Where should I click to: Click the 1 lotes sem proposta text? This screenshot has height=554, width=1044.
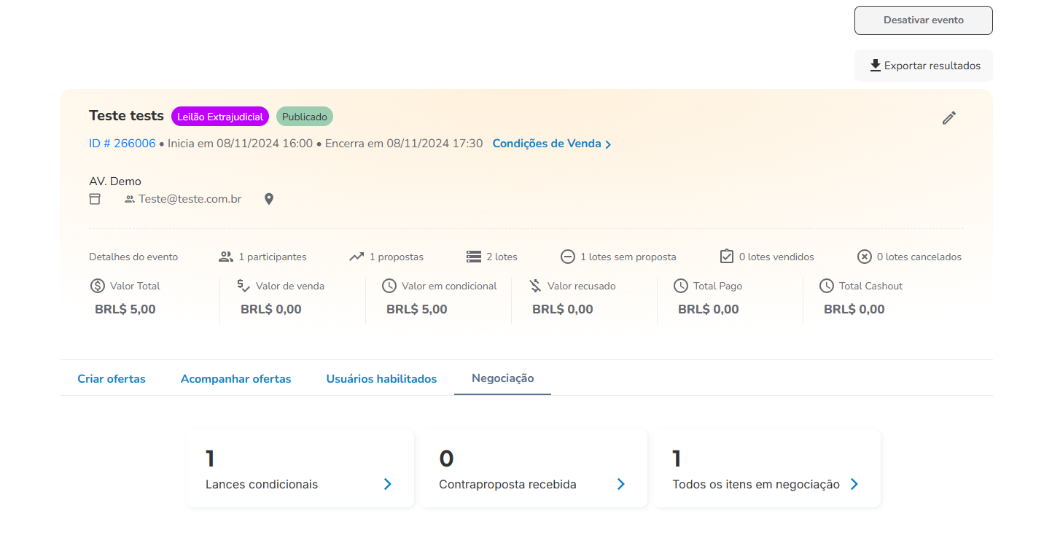tap(628, 257)
